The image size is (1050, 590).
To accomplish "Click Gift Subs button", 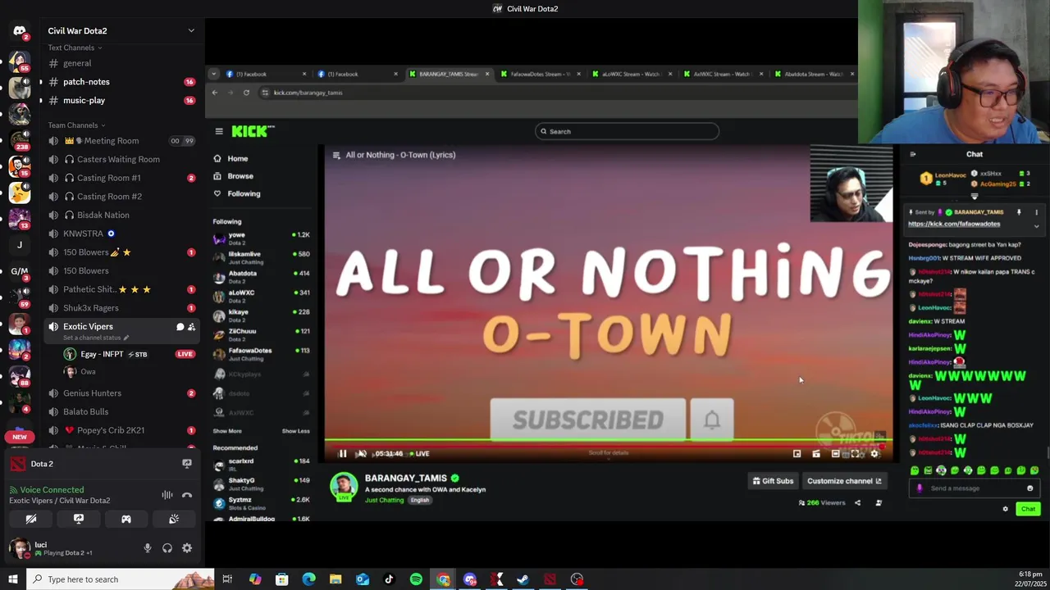I will coord(773,481).
